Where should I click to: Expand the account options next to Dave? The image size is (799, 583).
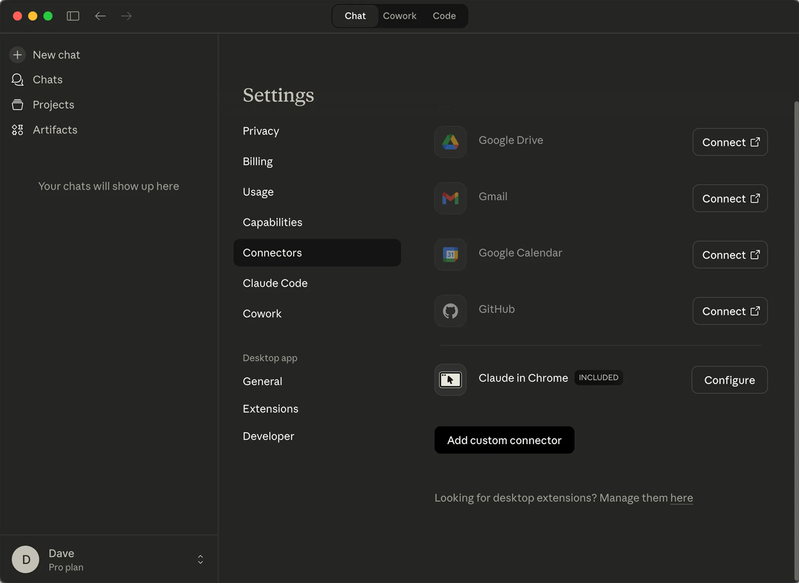tap(200, 559)
